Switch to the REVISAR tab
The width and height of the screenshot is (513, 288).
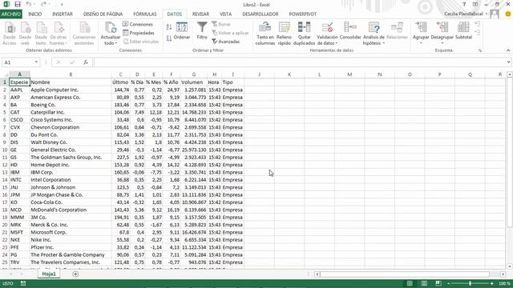coord(200,14)
